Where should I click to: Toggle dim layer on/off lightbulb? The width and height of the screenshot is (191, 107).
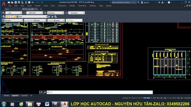coord(7,17)
